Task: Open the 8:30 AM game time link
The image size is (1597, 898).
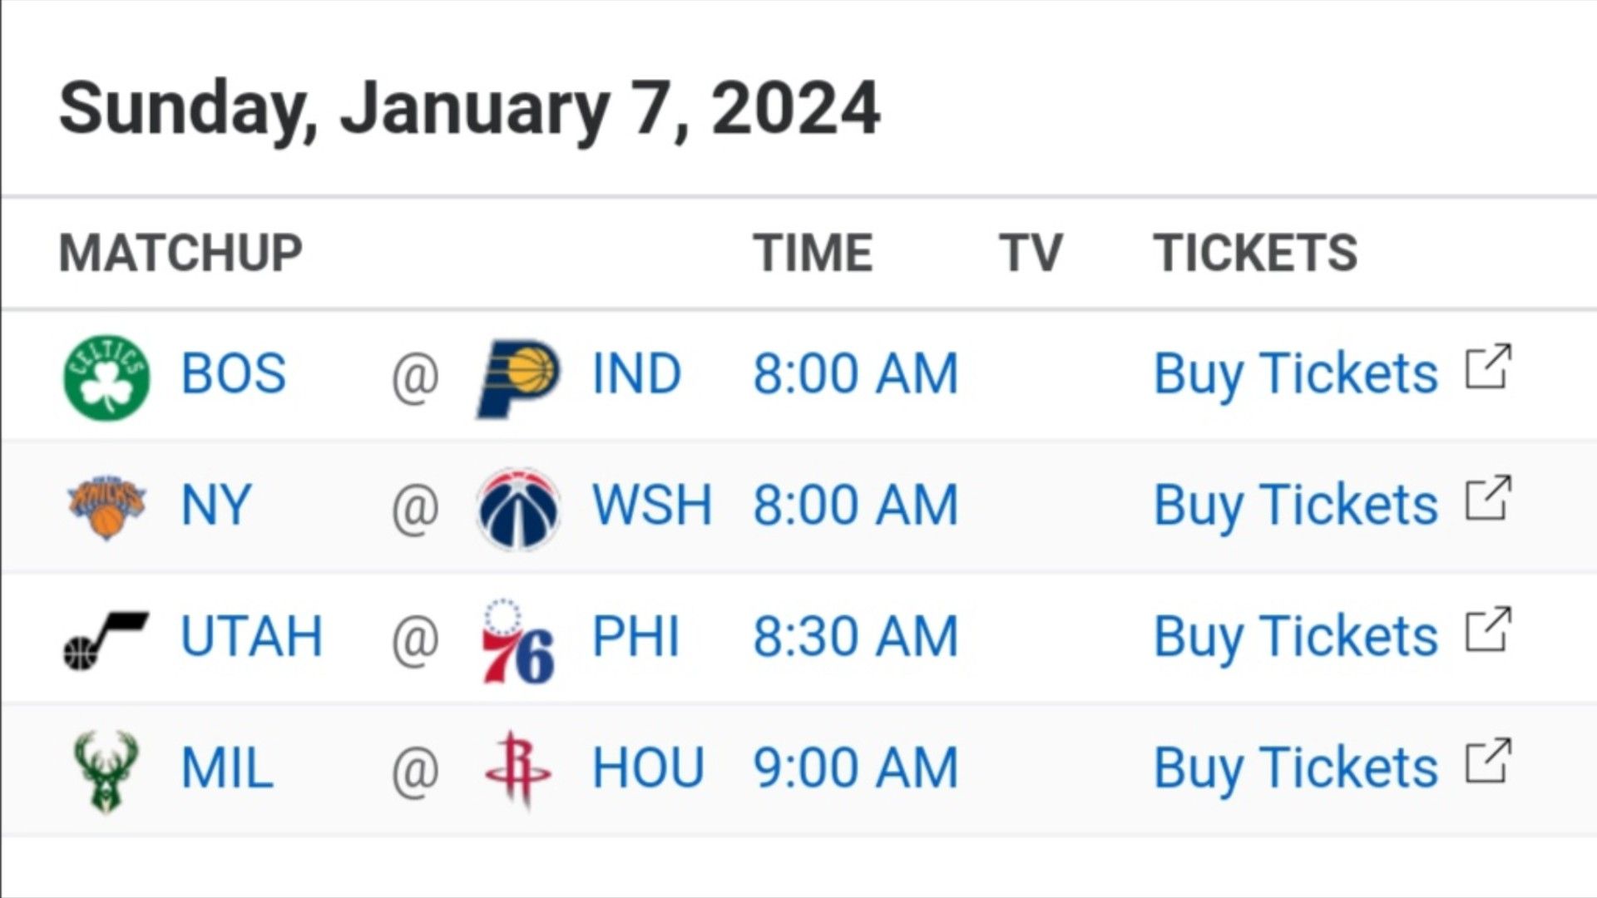Action: 856,636
